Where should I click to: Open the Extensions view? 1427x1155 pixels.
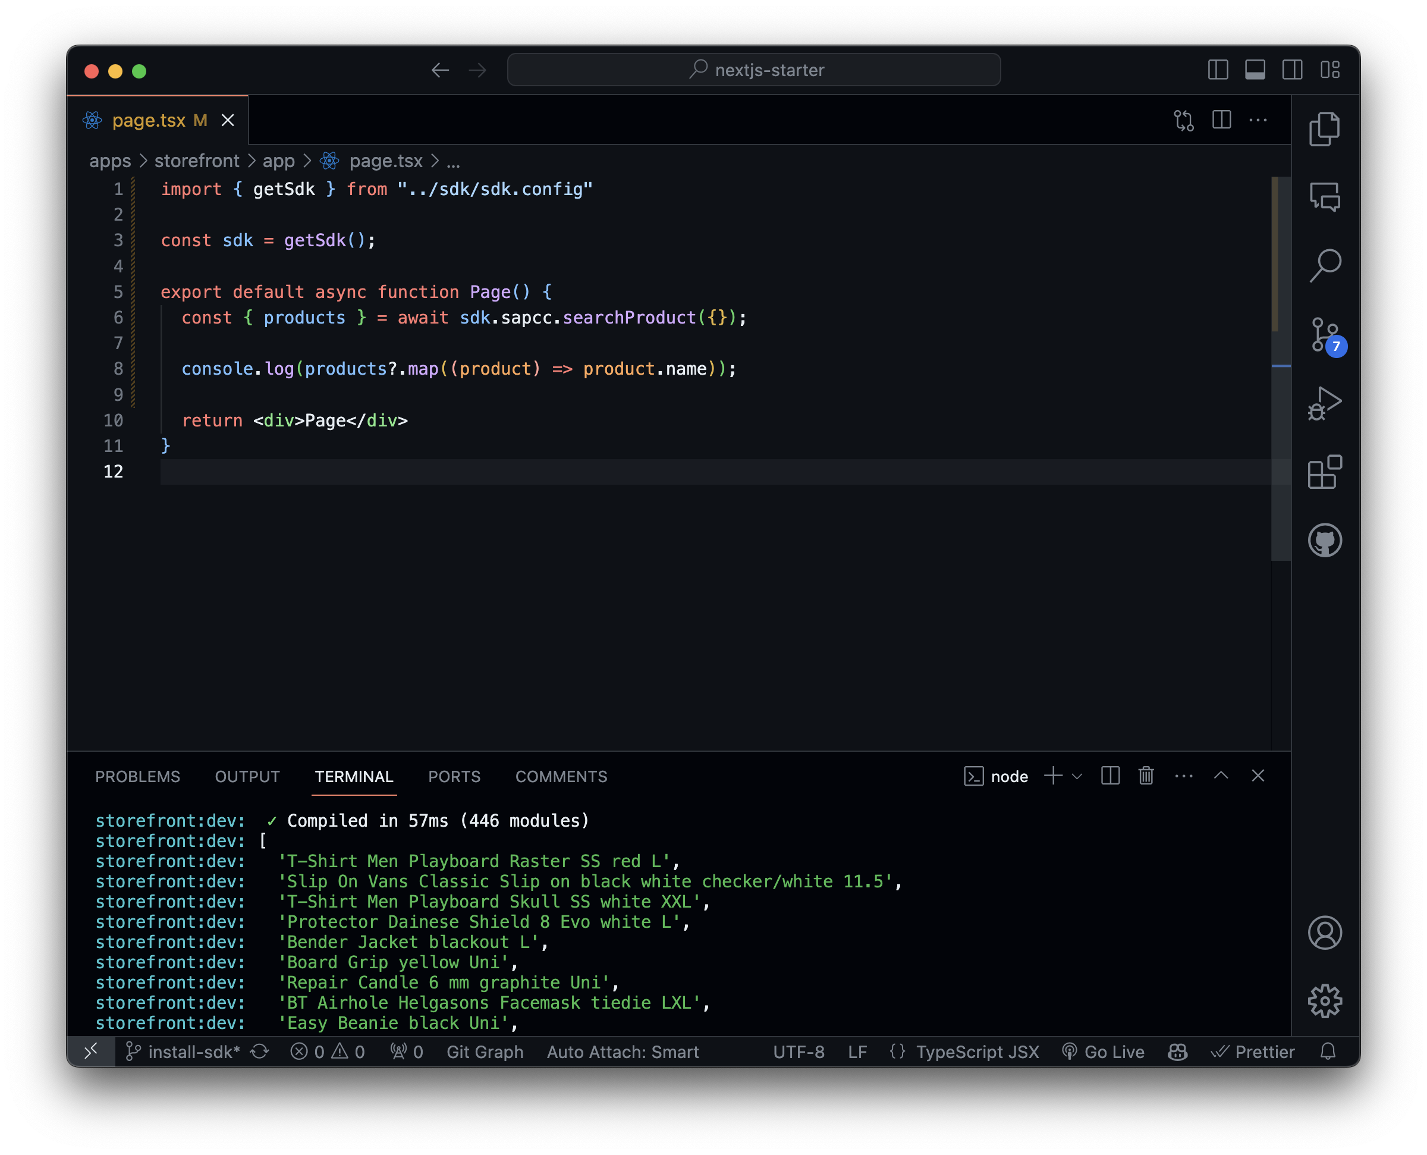(x=1324, y=472)
